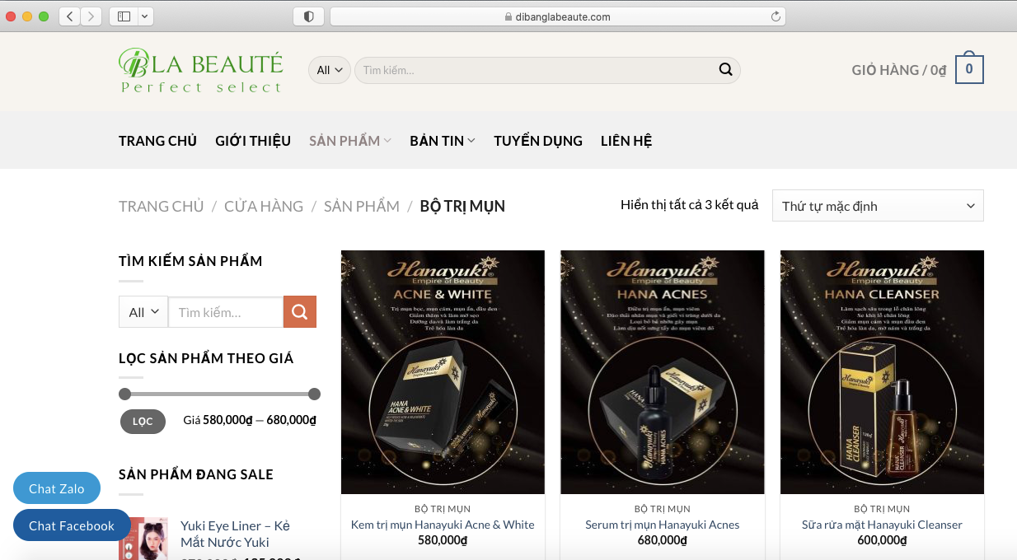The width and height of the screenshot is (1017, 560).
Task: Click the privacy shield icon
Action: (x=309, y=16)
